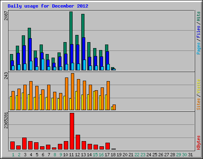203x159 pixels.
Task: Click the orange visits bar for day 7
Action: coord(49,97)
